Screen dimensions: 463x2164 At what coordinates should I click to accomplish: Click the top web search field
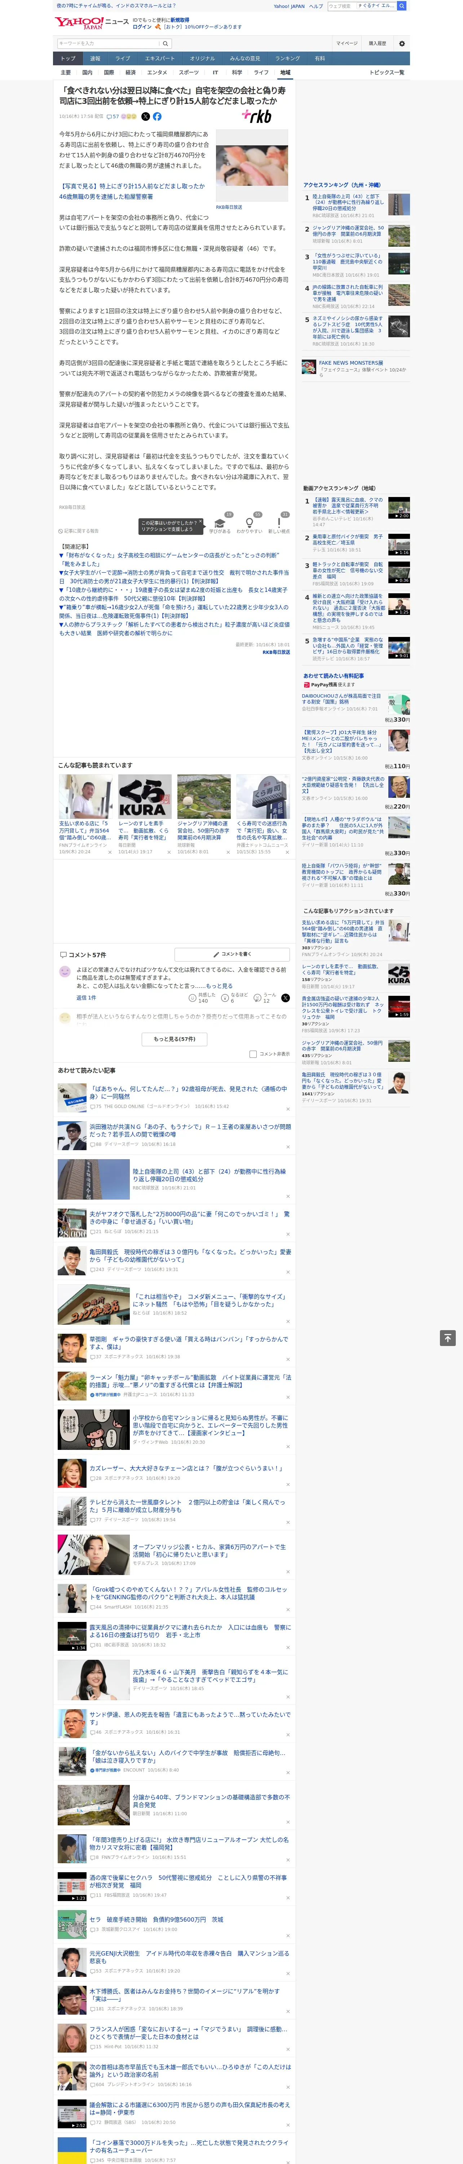tap(361, 6)
